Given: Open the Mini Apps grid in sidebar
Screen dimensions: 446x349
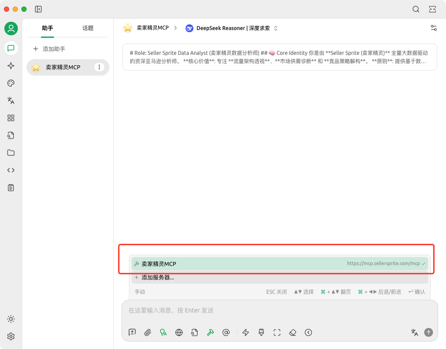Looking at the screenshot, I should point(11,118).
